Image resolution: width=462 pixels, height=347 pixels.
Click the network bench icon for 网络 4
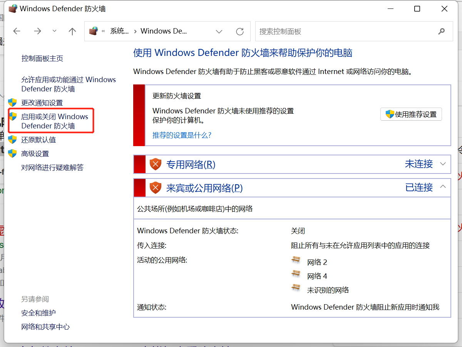296,274
